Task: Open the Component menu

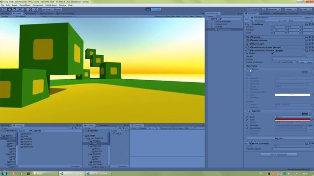Action: (x=38, y=5)
